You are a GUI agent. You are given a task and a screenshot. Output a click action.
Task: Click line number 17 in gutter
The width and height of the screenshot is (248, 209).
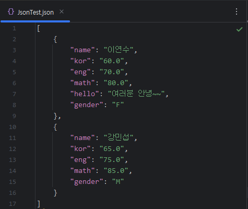(13, 204)
